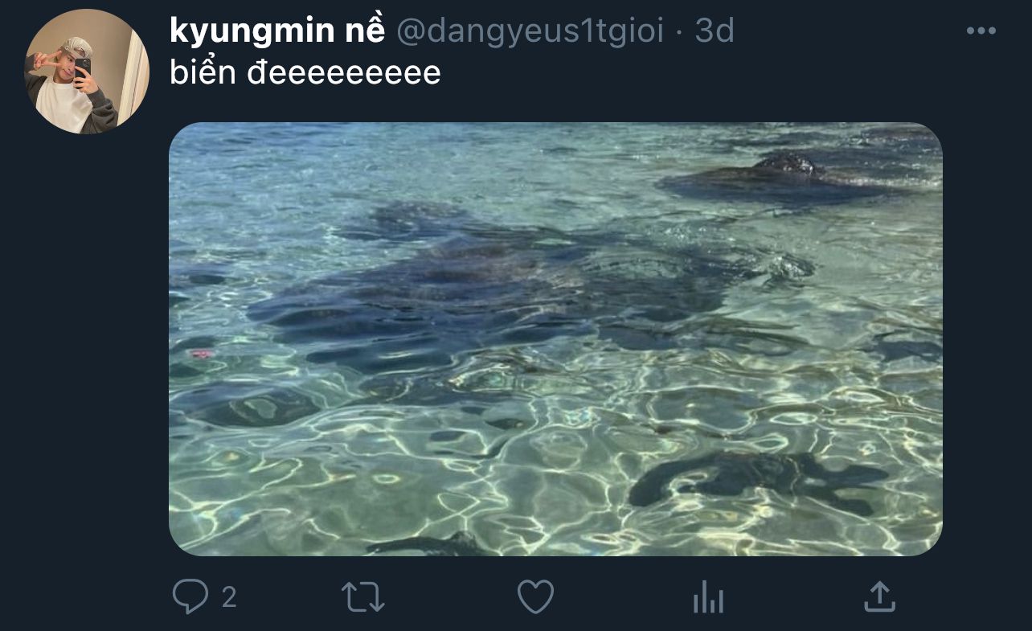Click the retweet arrows icon
This screenshot has height=631, width=1032.
(363, 597)
